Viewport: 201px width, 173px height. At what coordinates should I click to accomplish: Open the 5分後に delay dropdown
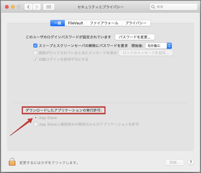pos(158,46)
